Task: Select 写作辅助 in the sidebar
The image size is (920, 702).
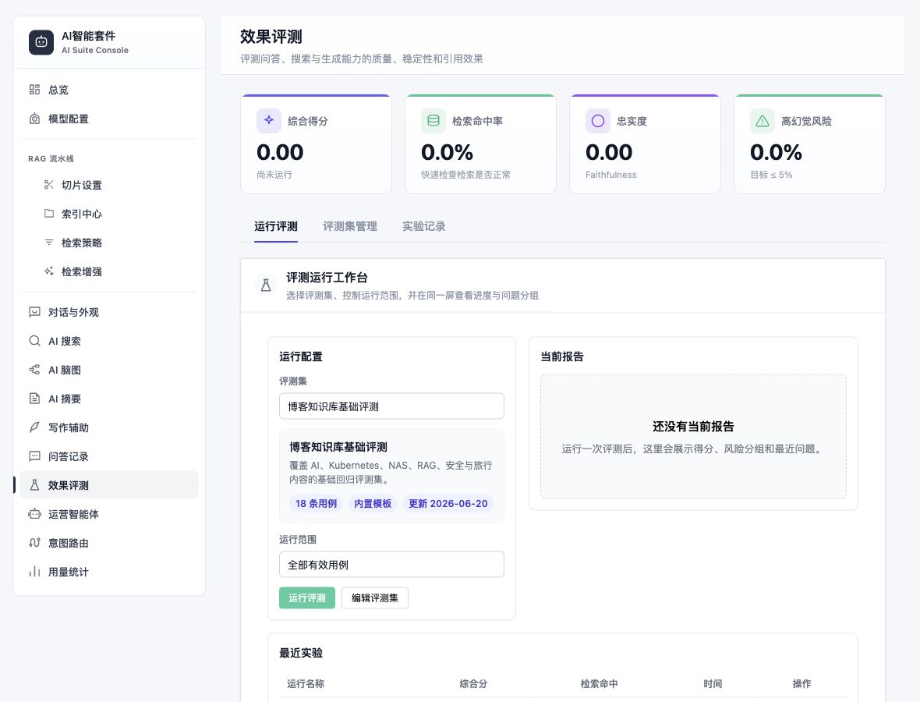Action: [x=109, y=427]
